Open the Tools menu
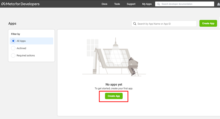220x119 pixels. [x=117, y=4]
